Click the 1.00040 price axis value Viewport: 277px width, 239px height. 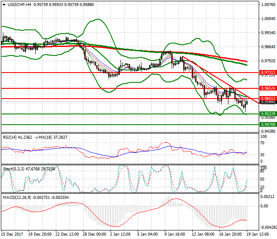pos(268,19)
